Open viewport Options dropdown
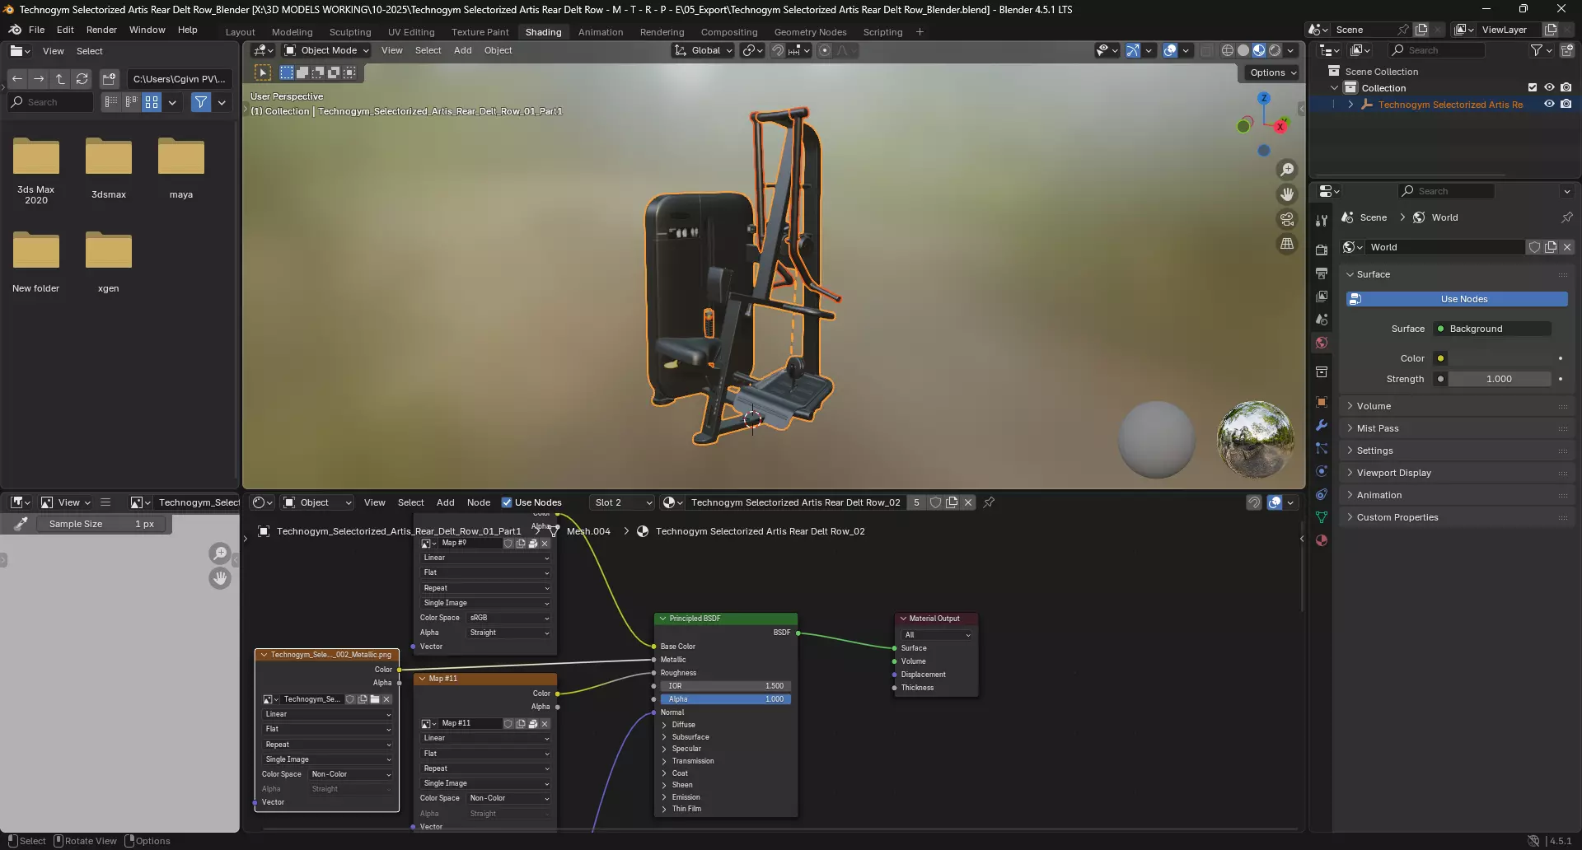1582x850 pixels. point(1273,72)
